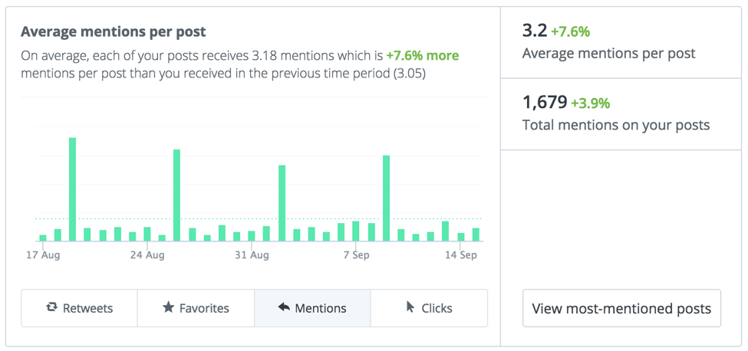Click the 17 Aug axis marker
Image resolution: width=748 pixels, height=351 pixels.
(x=43, y=255)
